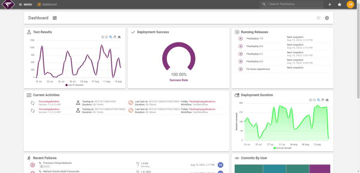Image resolution: width=360 pixels, height=173 pixels.
Task: Click the FB avatar in Recent Failures
Action: [x=220, y=165]
